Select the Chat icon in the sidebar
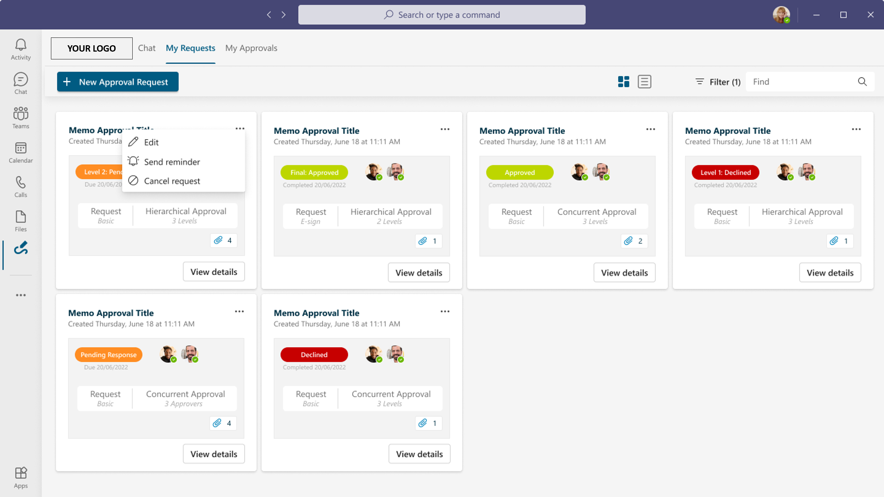The image size is (884, 497). (21, 83)
